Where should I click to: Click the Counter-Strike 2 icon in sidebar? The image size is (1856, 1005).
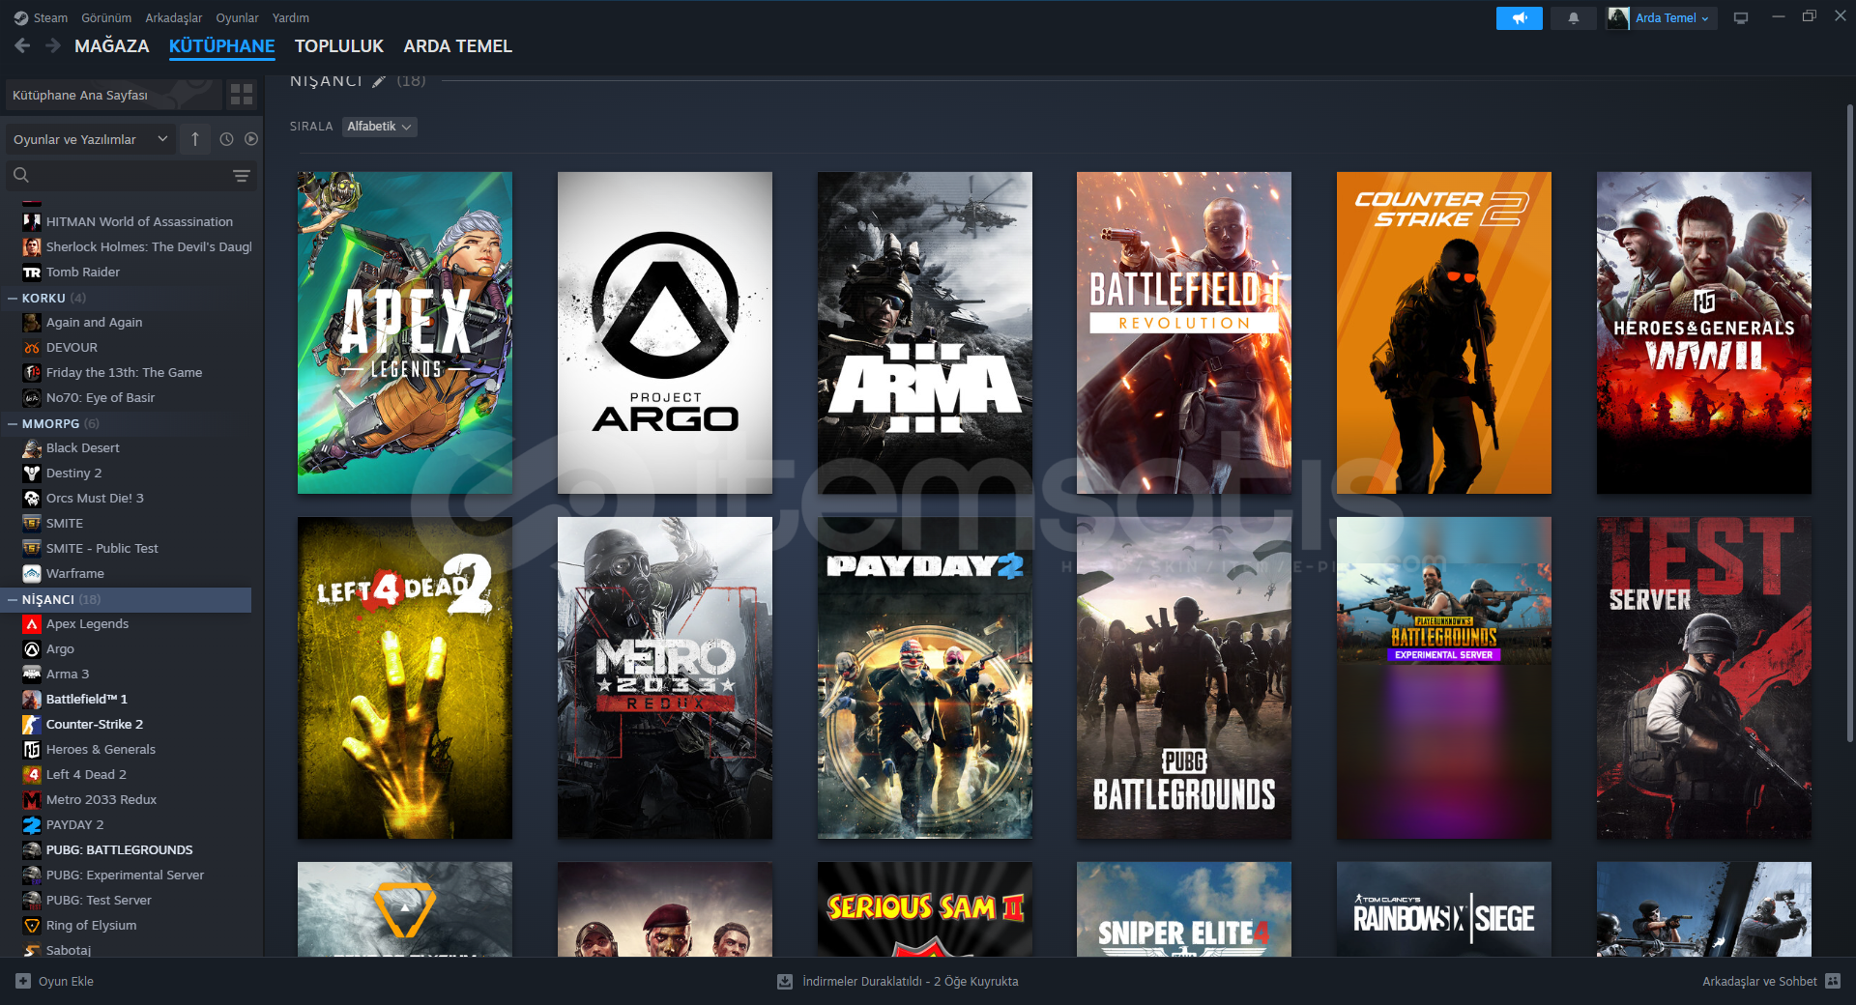32,725
